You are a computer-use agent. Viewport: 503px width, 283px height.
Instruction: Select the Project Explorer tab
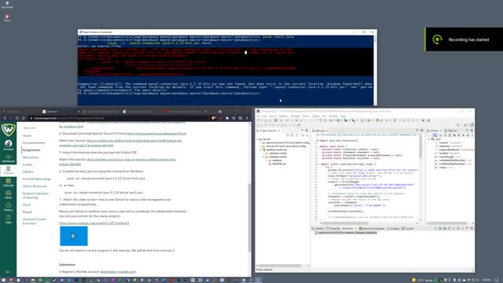coord(268,130)
